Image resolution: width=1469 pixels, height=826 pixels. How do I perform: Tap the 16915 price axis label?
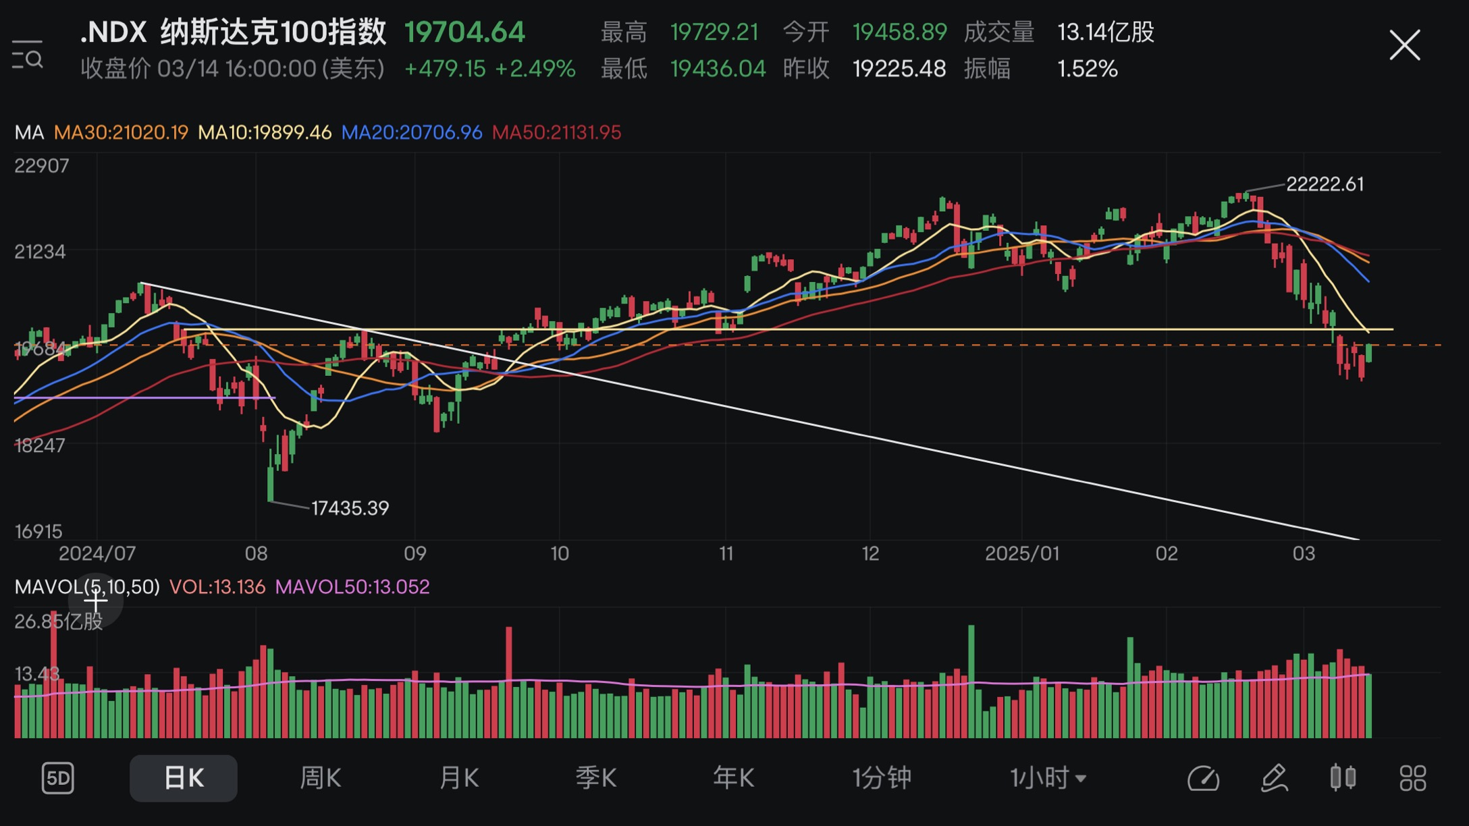[x=38, y=531]
